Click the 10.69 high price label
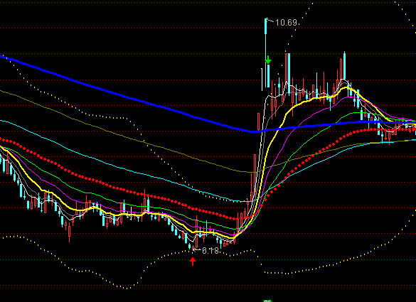 tap(287, 23)
